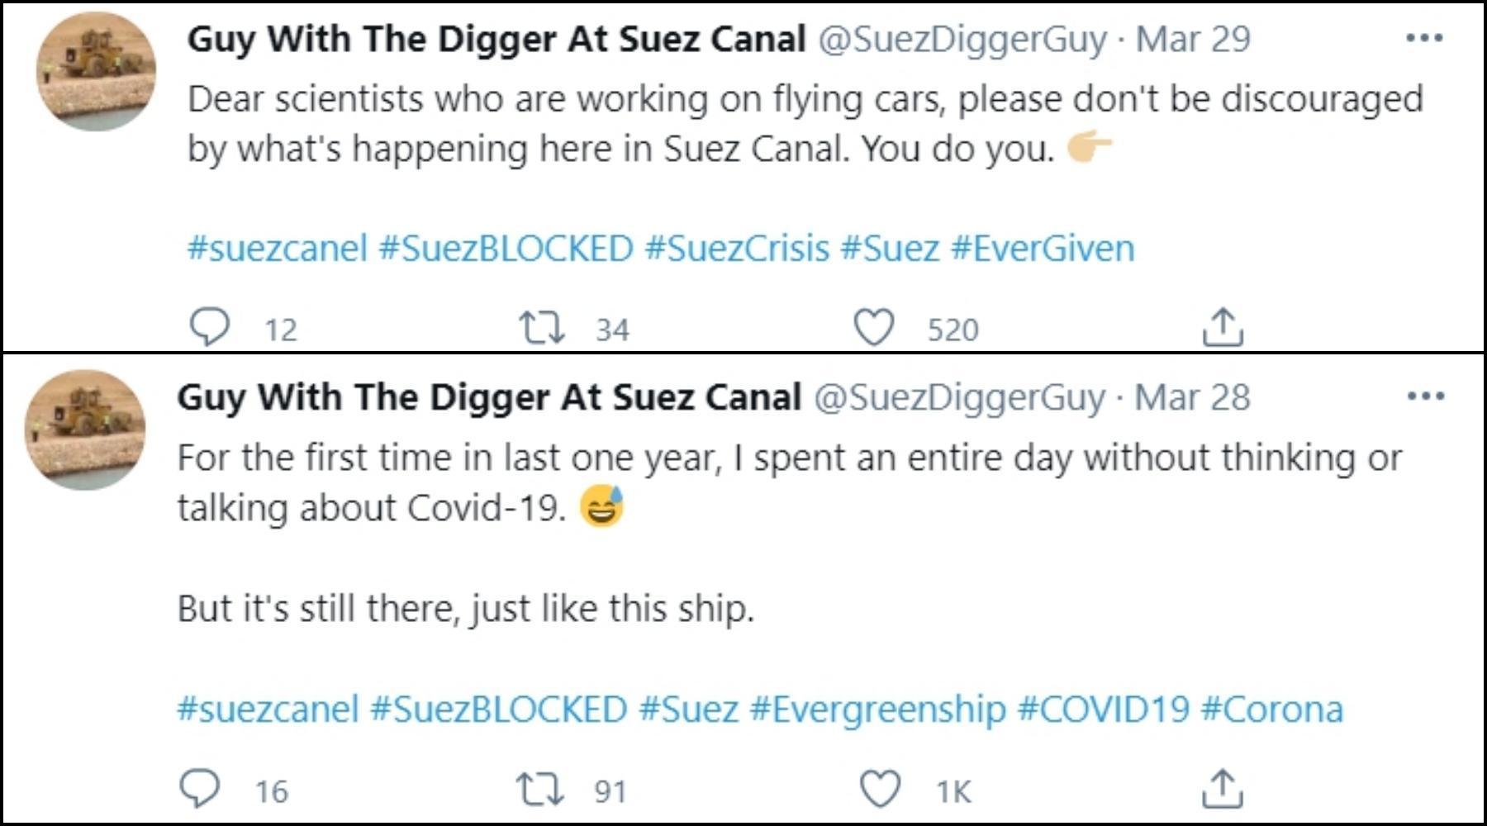Viewport: 1487px width, 826px height.
Task: Retweet the Covid-19 tweet
Action: click(x=540, y=789)
